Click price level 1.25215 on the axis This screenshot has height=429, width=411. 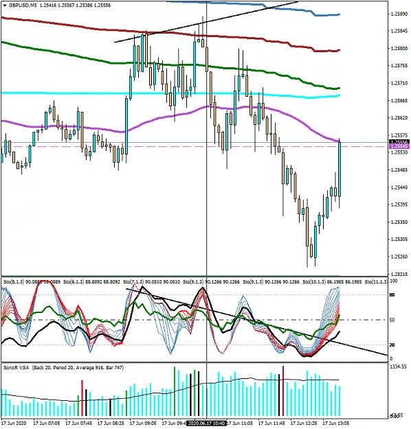coord(399,274)
